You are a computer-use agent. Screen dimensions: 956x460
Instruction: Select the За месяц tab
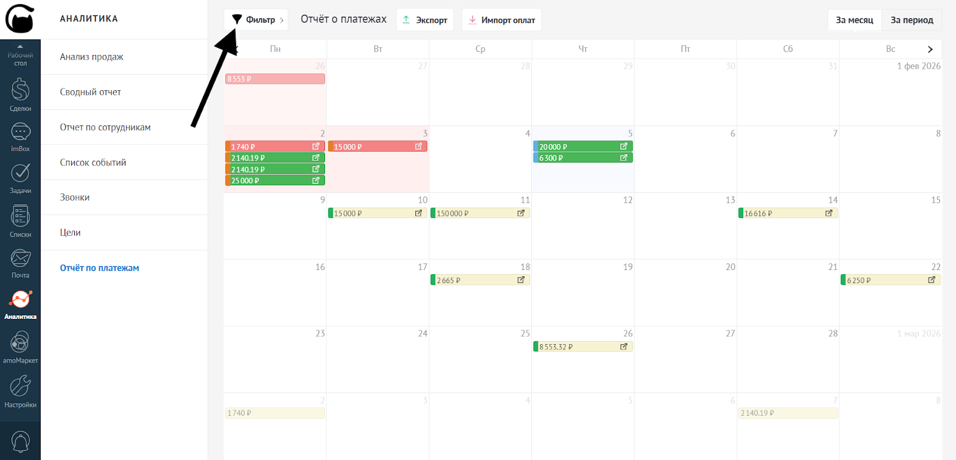(x=854, y=20)
